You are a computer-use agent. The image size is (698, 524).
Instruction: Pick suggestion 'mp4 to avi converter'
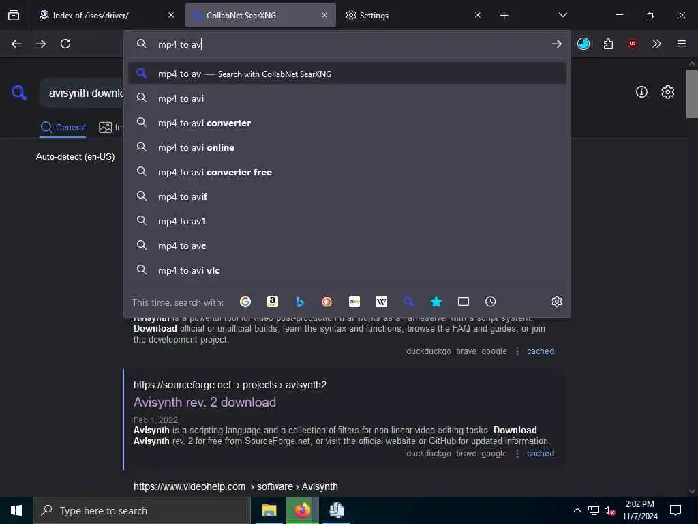click(347, 123)
